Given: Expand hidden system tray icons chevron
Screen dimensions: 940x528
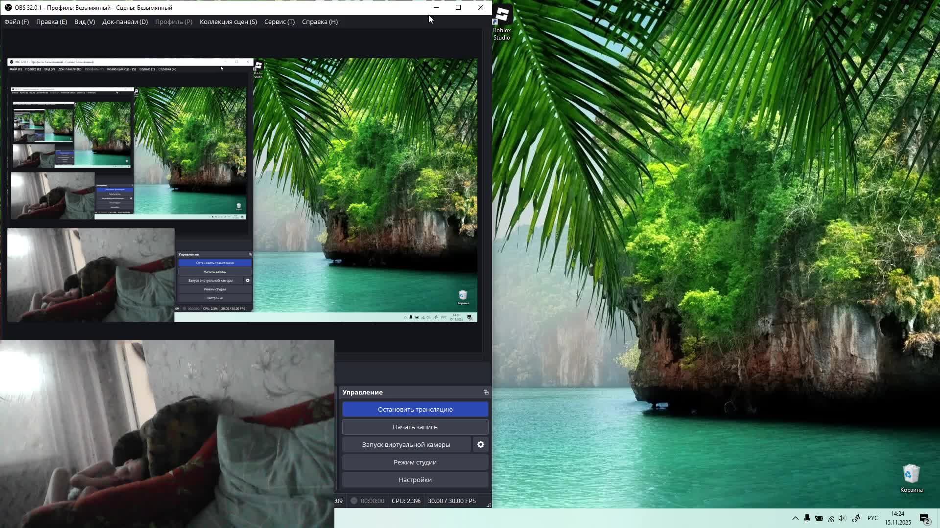Looking at the screenshot, I should (795, 518).
